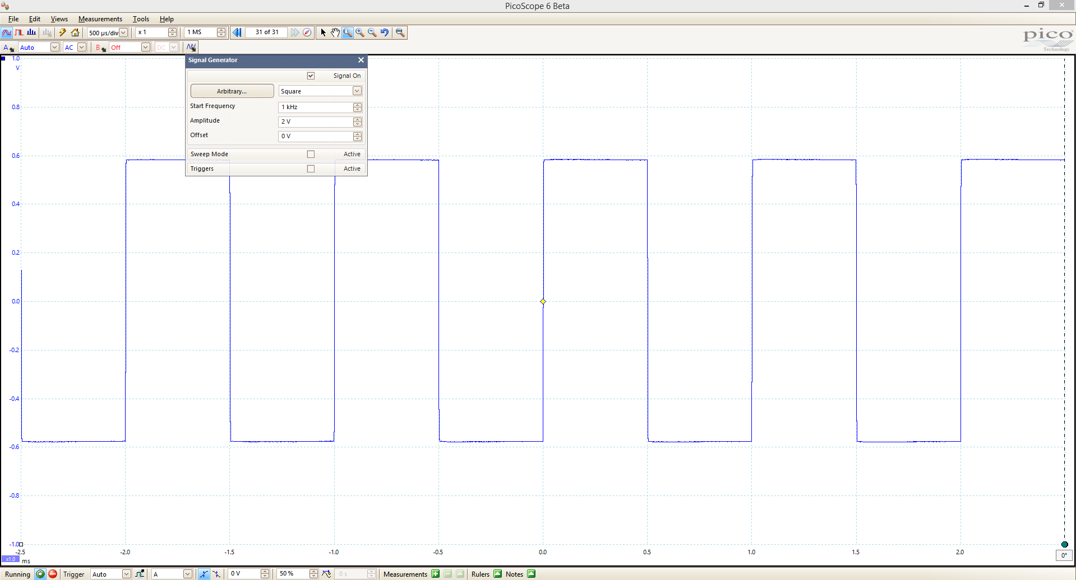Go to first buffer with rewind arrows
The height and width of the screenshot is (580, 1076).
237,32
